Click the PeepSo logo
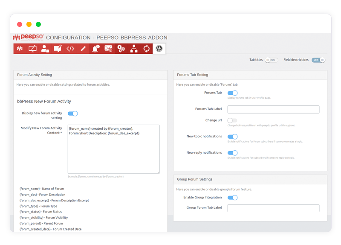341x245 pixels. click(x=29, y=37)
